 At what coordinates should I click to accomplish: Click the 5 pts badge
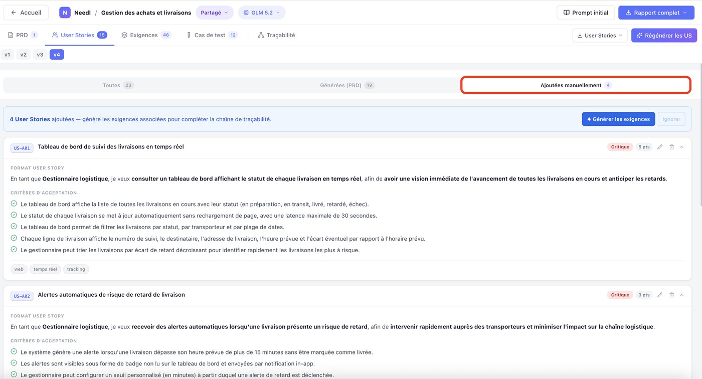(644, 147)
